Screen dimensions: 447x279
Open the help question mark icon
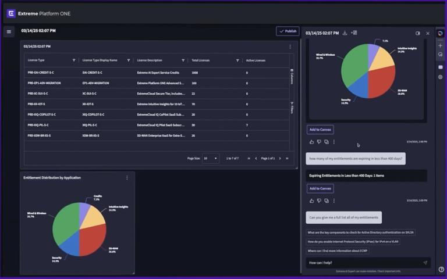click(441, 269)
